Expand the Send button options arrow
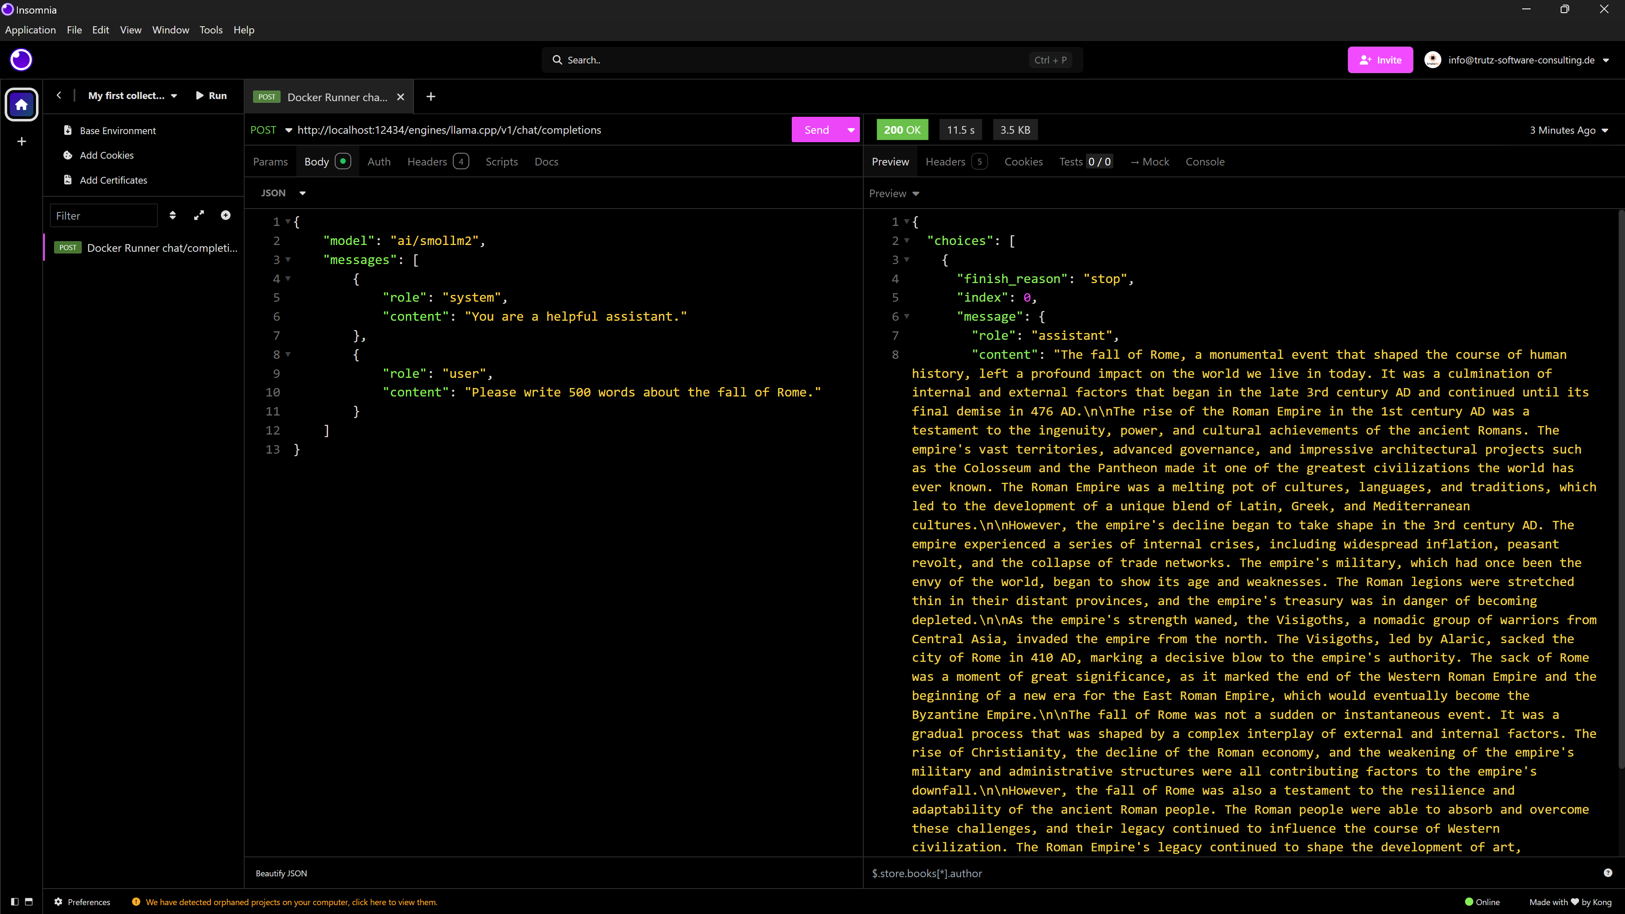 click(x=850, y=130)
